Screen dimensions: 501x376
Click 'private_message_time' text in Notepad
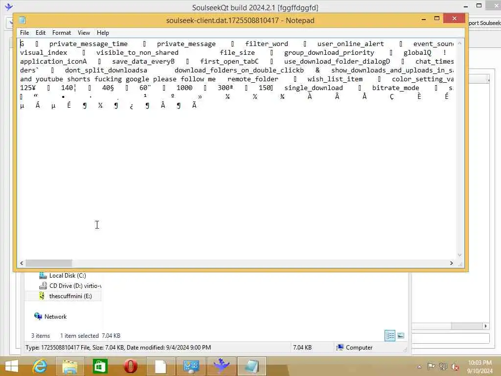(88, 44)
